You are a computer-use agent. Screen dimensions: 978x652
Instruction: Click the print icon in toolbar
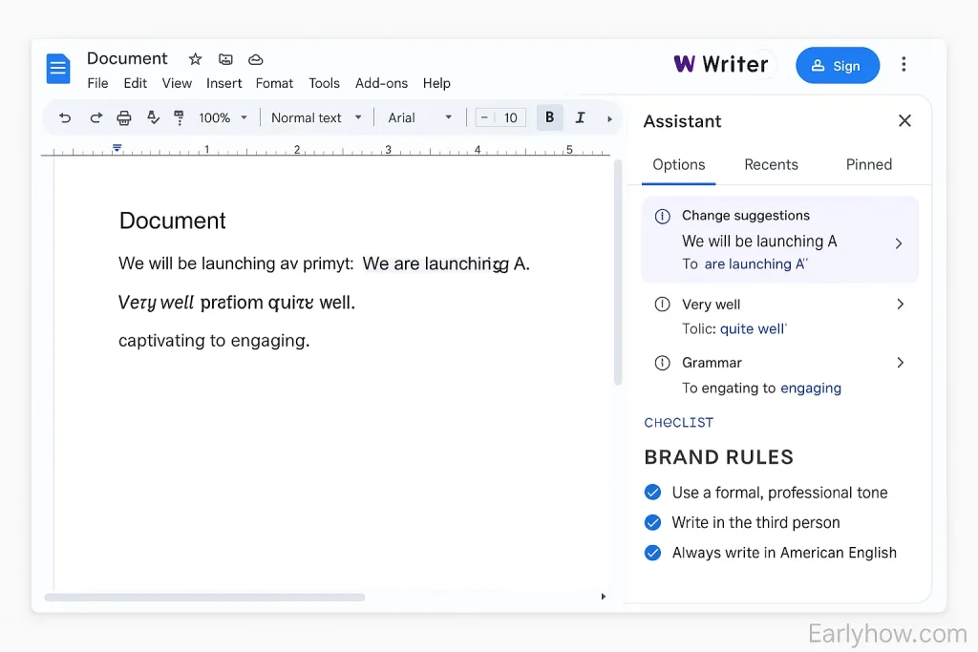pos(124,118)
